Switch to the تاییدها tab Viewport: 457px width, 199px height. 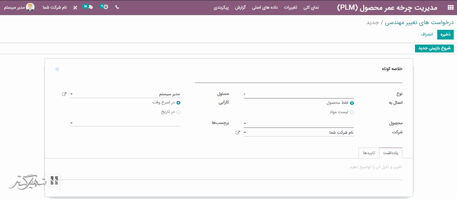(369, 153)
